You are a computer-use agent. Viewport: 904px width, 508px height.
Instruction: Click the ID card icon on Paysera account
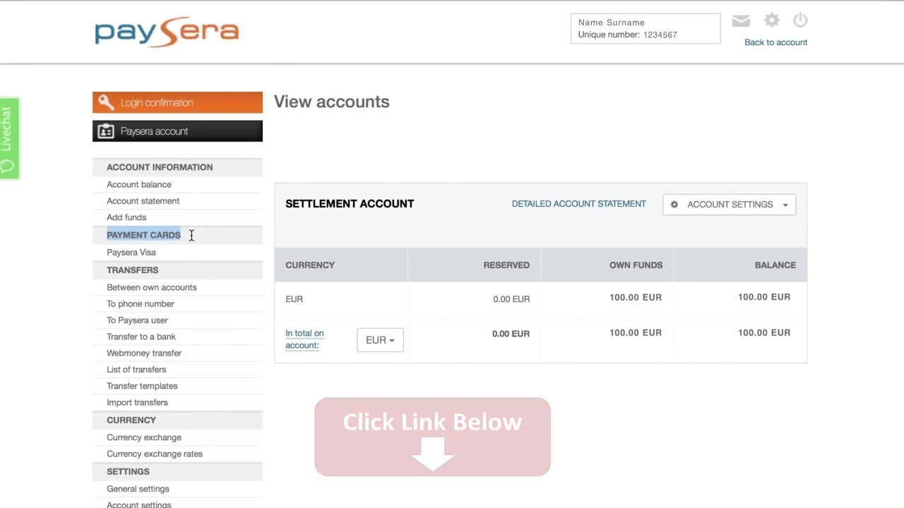(106, 131)
